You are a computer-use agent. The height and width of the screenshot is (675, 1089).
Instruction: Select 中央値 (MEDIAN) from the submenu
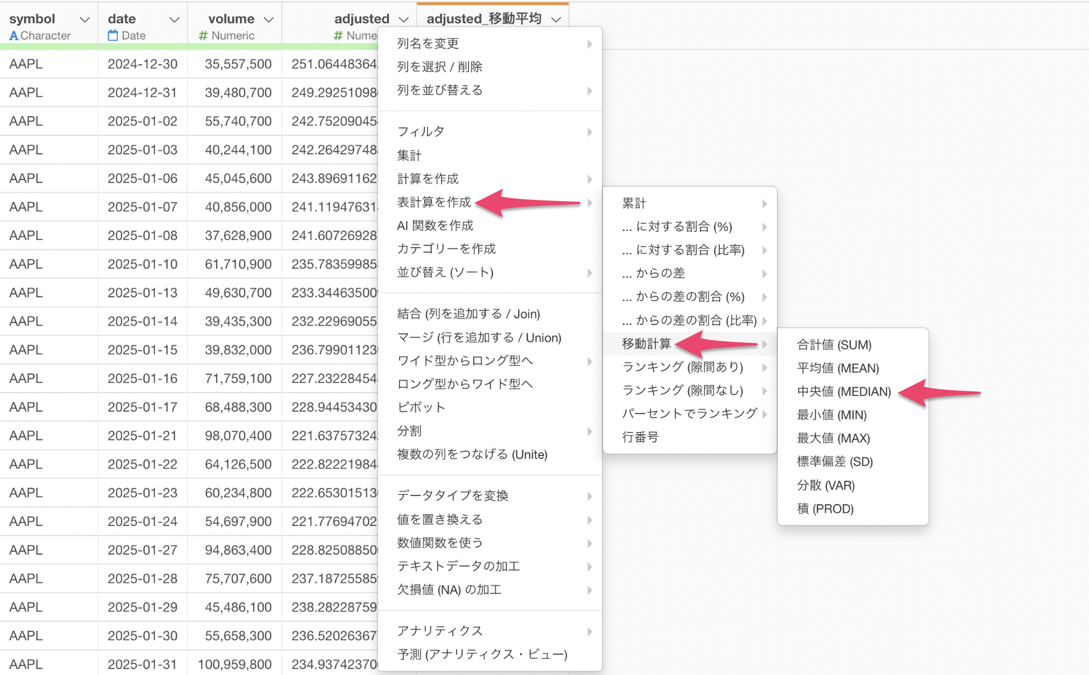coord(843,391)
